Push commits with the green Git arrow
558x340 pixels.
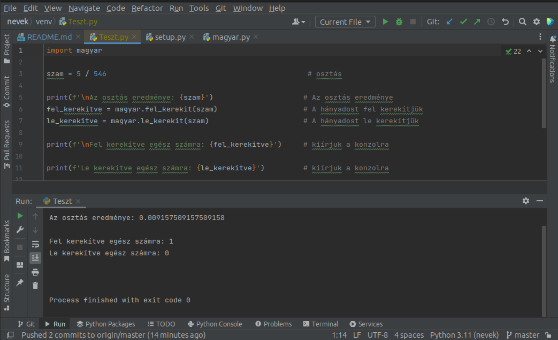point(477,22)
